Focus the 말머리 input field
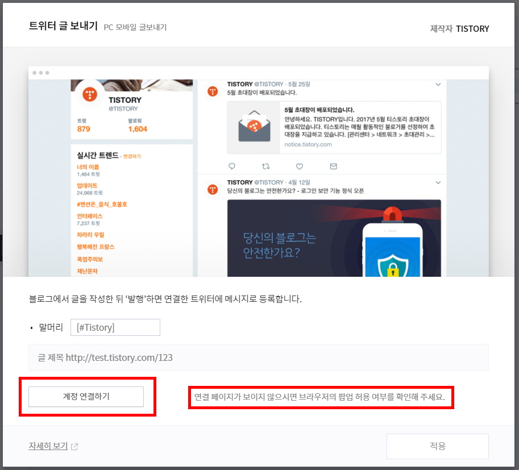Viewport: 519px width, 470px height. pyautogui.click(x=115, y=327)
